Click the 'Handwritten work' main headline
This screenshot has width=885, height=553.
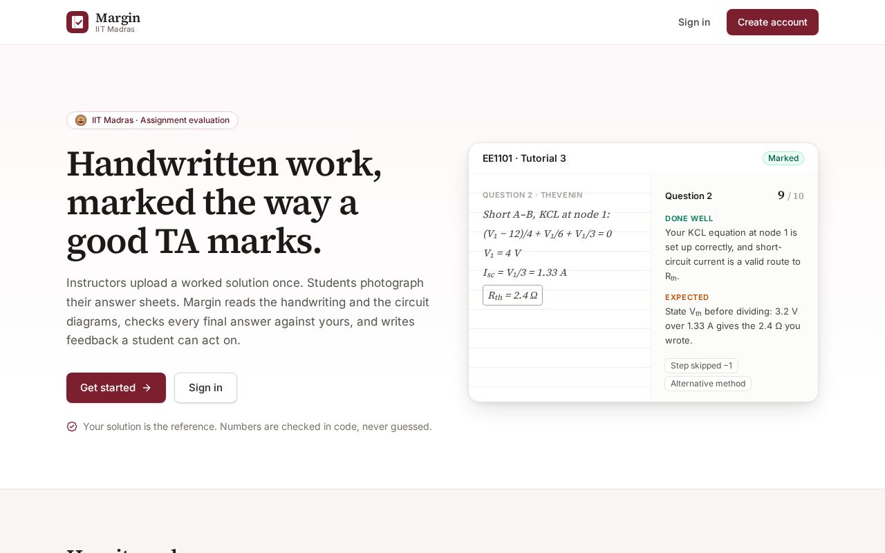tap(224, 203)
